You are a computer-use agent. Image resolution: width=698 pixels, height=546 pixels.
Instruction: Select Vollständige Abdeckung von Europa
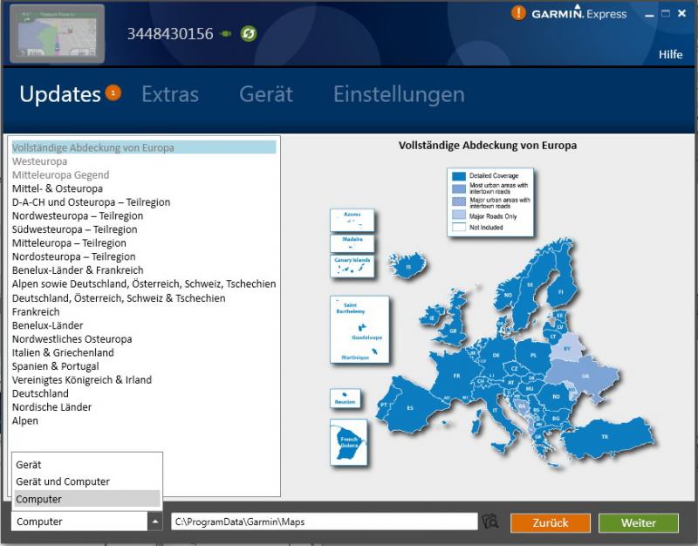(144, 147)
